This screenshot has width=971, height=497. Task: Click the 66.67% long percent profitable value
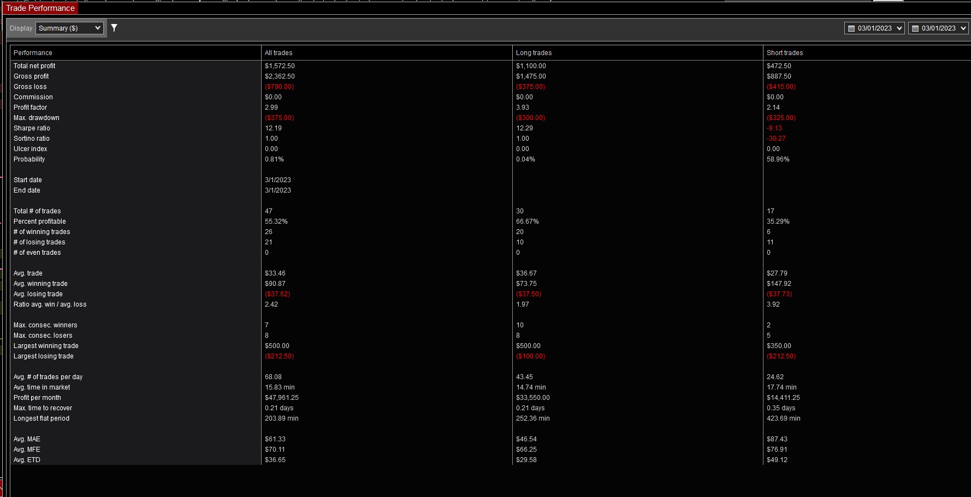click(528, 221)
